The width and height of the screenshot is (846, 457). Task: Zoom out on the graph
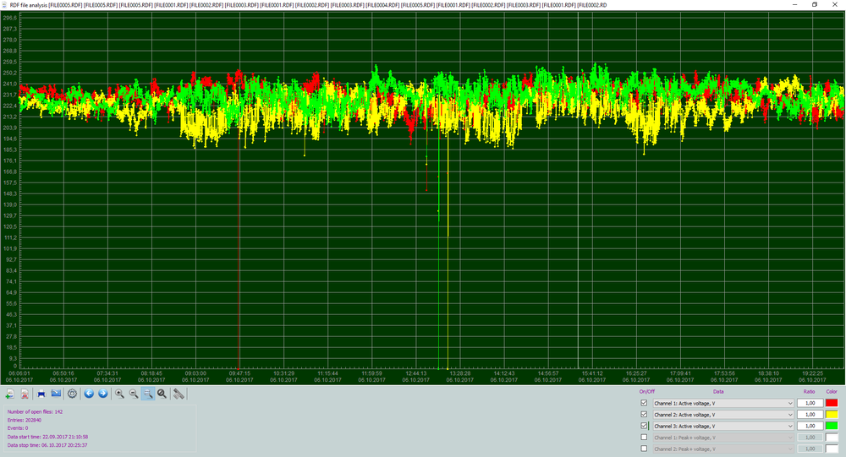click(x=134, y=394)
